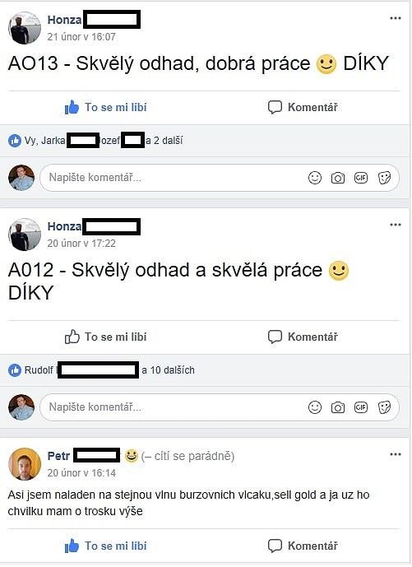Attach photo via camera icon in first comment box
The image size is (412, 567).
click(x=337, y=178)
